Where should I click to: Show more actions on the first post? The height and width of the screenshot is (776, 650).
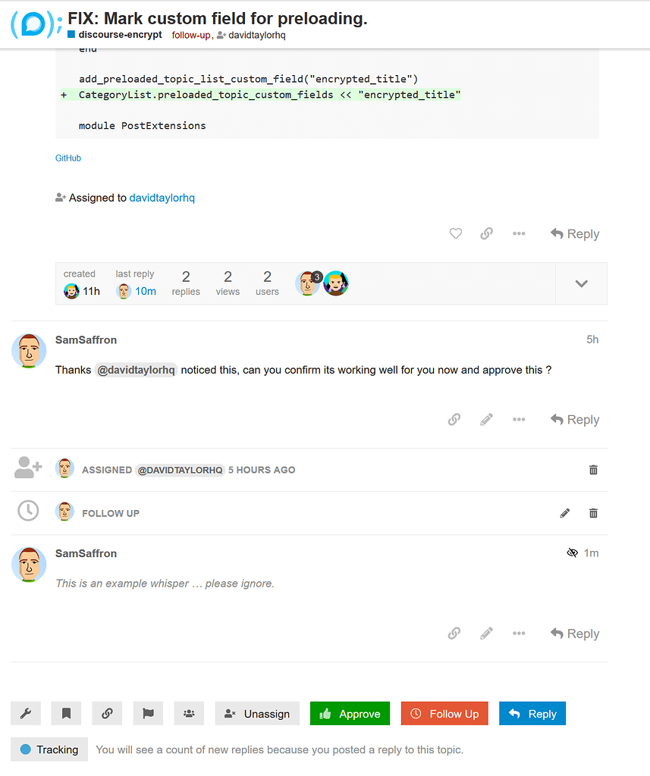coord(519,234)
